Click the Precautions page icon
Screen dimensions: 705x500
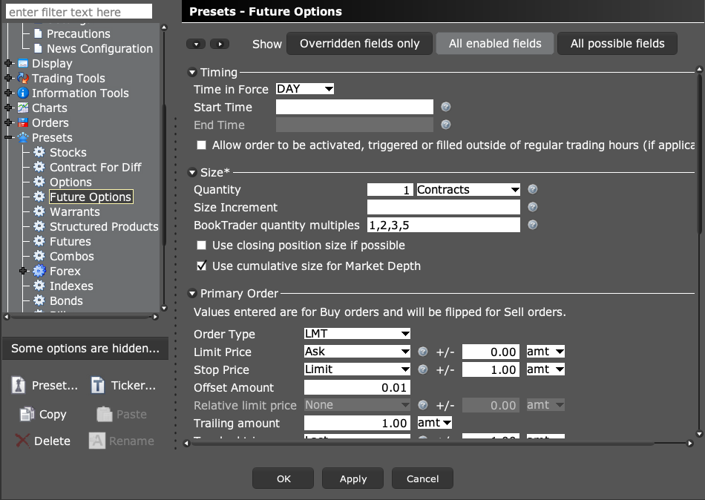[x=38, y=33]
